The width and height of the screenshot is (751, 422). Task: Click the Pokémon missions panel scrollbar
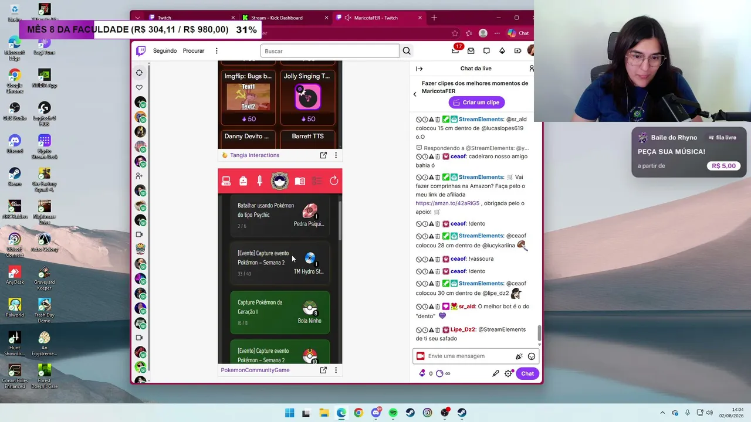coord(340,220)
